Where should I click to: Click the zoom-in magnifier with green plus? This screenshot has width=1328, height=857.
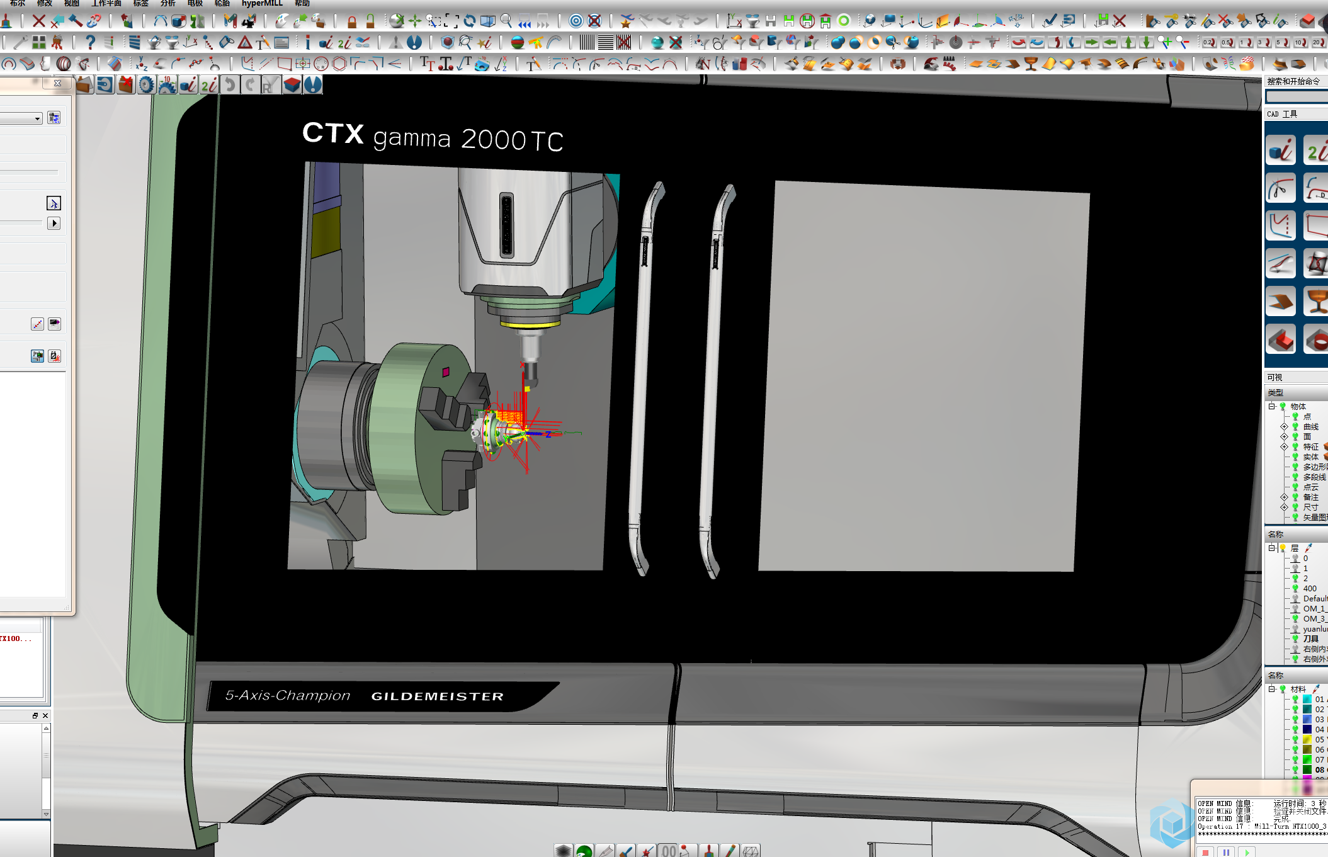click(1166, 43)
